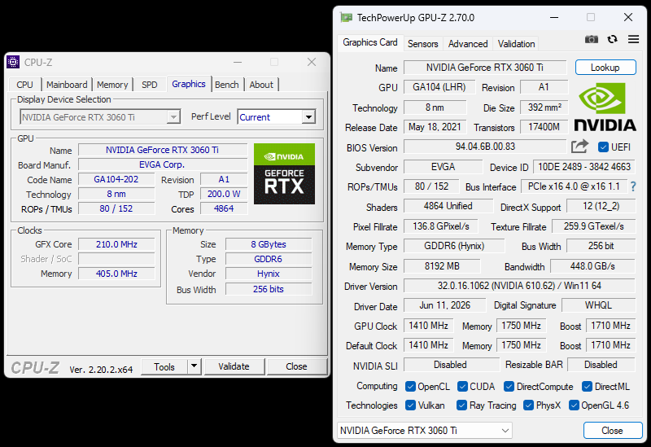
Task: Click the GPU-Z title bar icon
Action: coord(347,17)
